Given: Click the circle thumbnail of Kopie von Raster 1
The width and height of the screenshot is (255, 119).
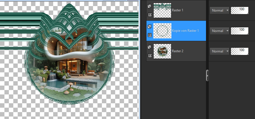Looking at the screenshot, I should [x=162, y=31].
